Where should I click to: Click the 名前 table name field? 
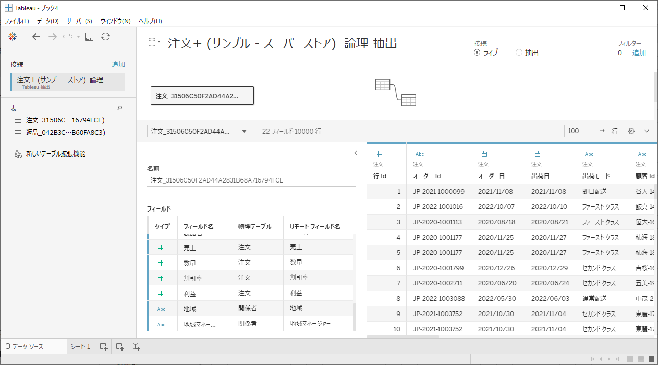(x=252, y=180)
